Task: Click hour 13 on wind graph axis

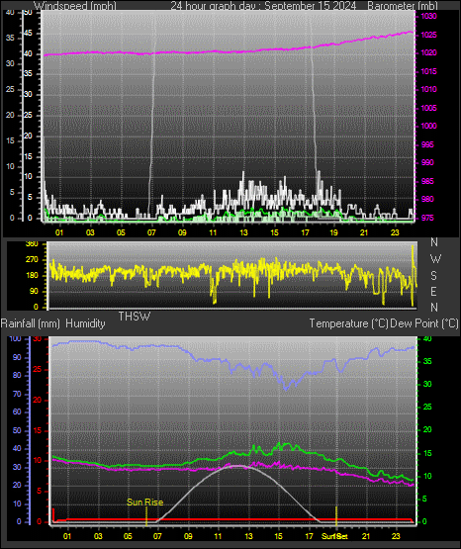Action: (x=243, y=232)
